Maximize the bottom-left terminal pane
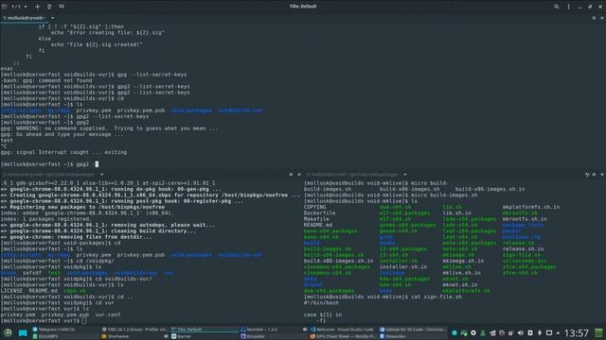 [291, 175]
